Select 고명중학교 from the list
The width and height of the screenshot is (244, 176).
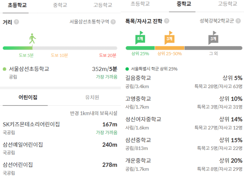click(x=138, y=99)
